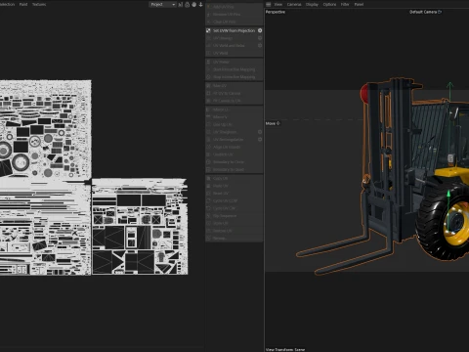
Task: Click Fit UV to Canvas
Action: (234, 93)
